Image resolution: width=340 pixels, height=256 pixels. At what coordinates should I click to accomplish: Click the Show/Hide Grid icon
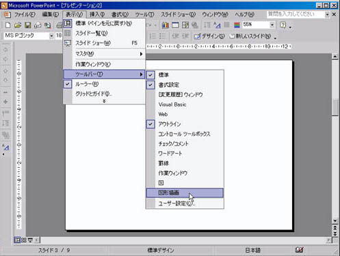(227, 25)
